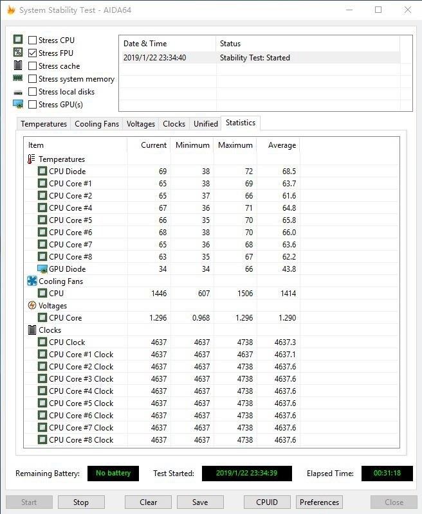Switch to the Temperatures tab
The width and height of the screenshot is (422, 514).
(x=44, y=124)
